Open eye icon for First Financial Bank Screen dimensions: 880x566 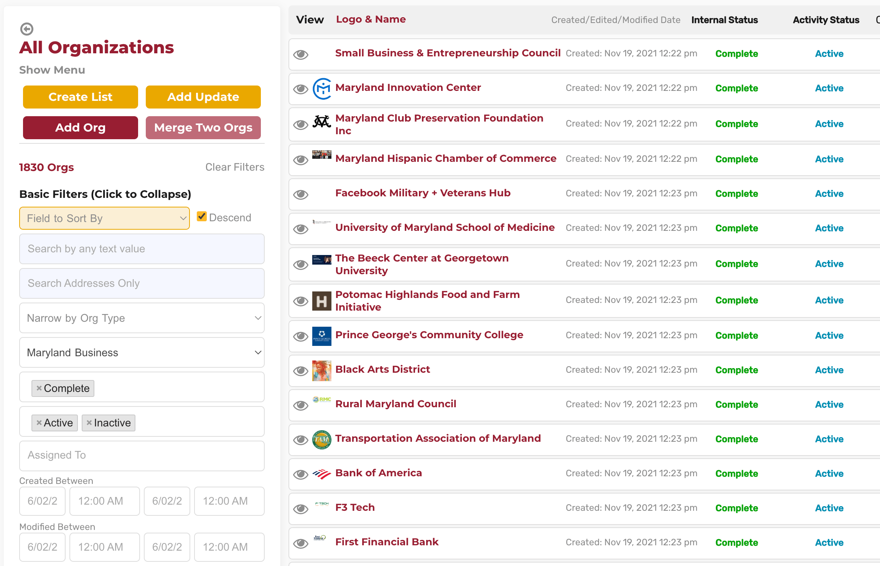pos(301,543)
